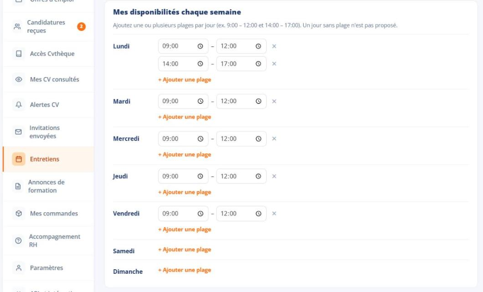Add a time range for Dimanche
This screenshot has width=483, height=292.
pyautogui.click(x=185, y=270)
